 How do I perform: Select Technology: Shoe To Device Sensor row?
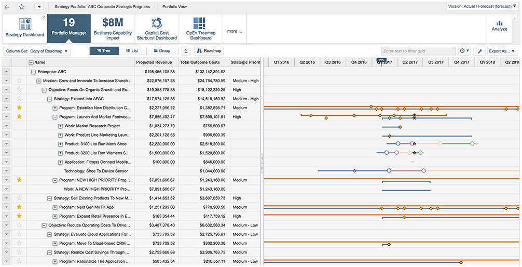131,171
